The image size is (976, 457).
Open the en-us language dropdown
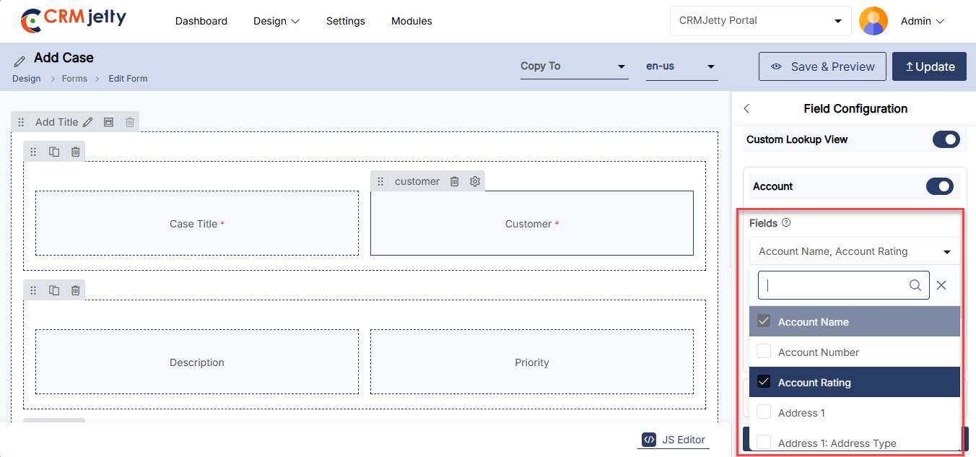point(681,66)
